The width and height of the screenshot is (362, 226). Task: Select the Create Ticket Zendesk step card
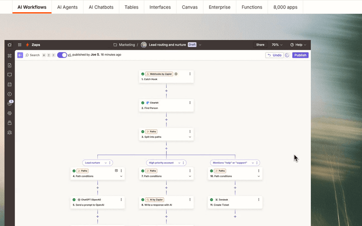point(235,202)
